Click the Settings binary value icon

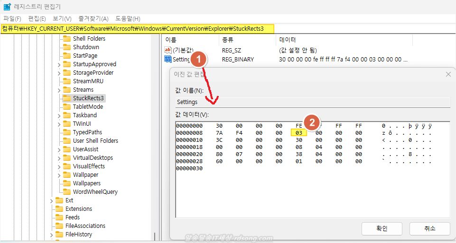pyautogui.click(x=168, y=59)
